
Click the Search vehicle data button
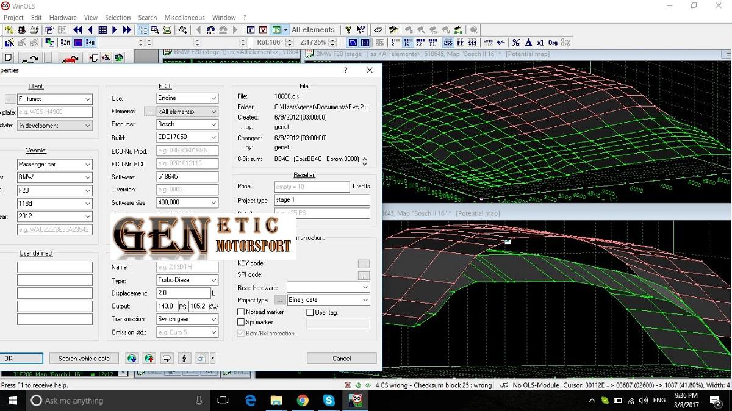[x=84, y=359]
